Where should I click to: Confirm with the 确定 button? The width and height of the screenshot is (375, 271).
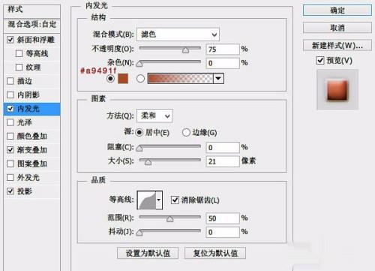pyautogui.click(x=337, y=11)
